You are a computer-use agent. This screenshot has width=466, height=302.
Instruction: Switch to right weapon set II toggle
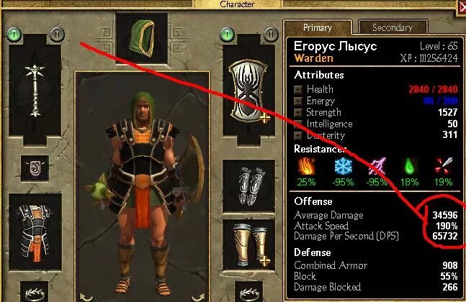coord(271,35)
